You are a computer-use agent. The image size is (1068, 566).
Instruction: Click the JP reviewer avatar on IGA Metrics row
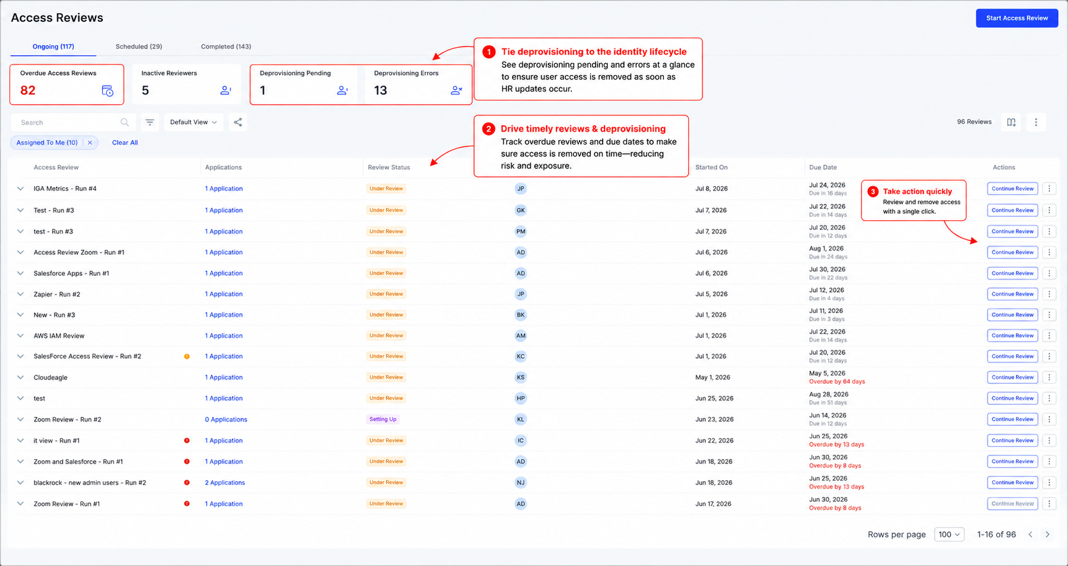click(521, 188)
